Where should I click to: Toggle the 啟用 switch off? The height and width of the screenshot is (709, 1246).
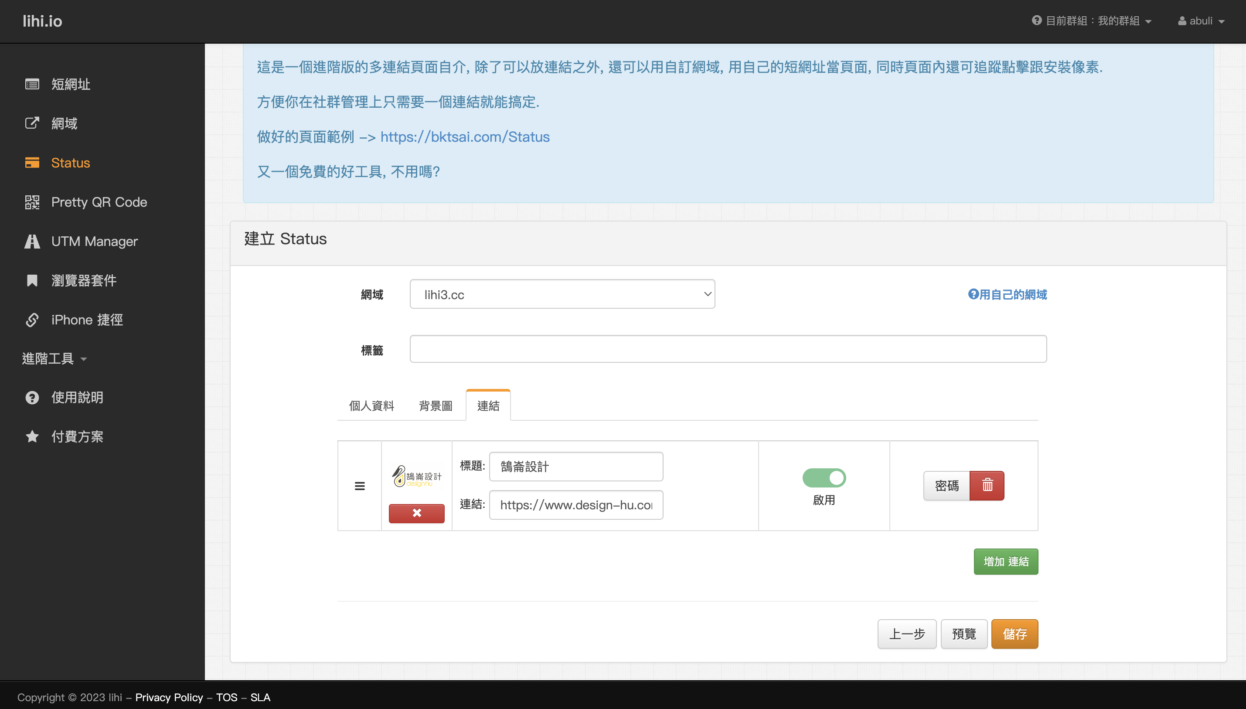point(824,478)
